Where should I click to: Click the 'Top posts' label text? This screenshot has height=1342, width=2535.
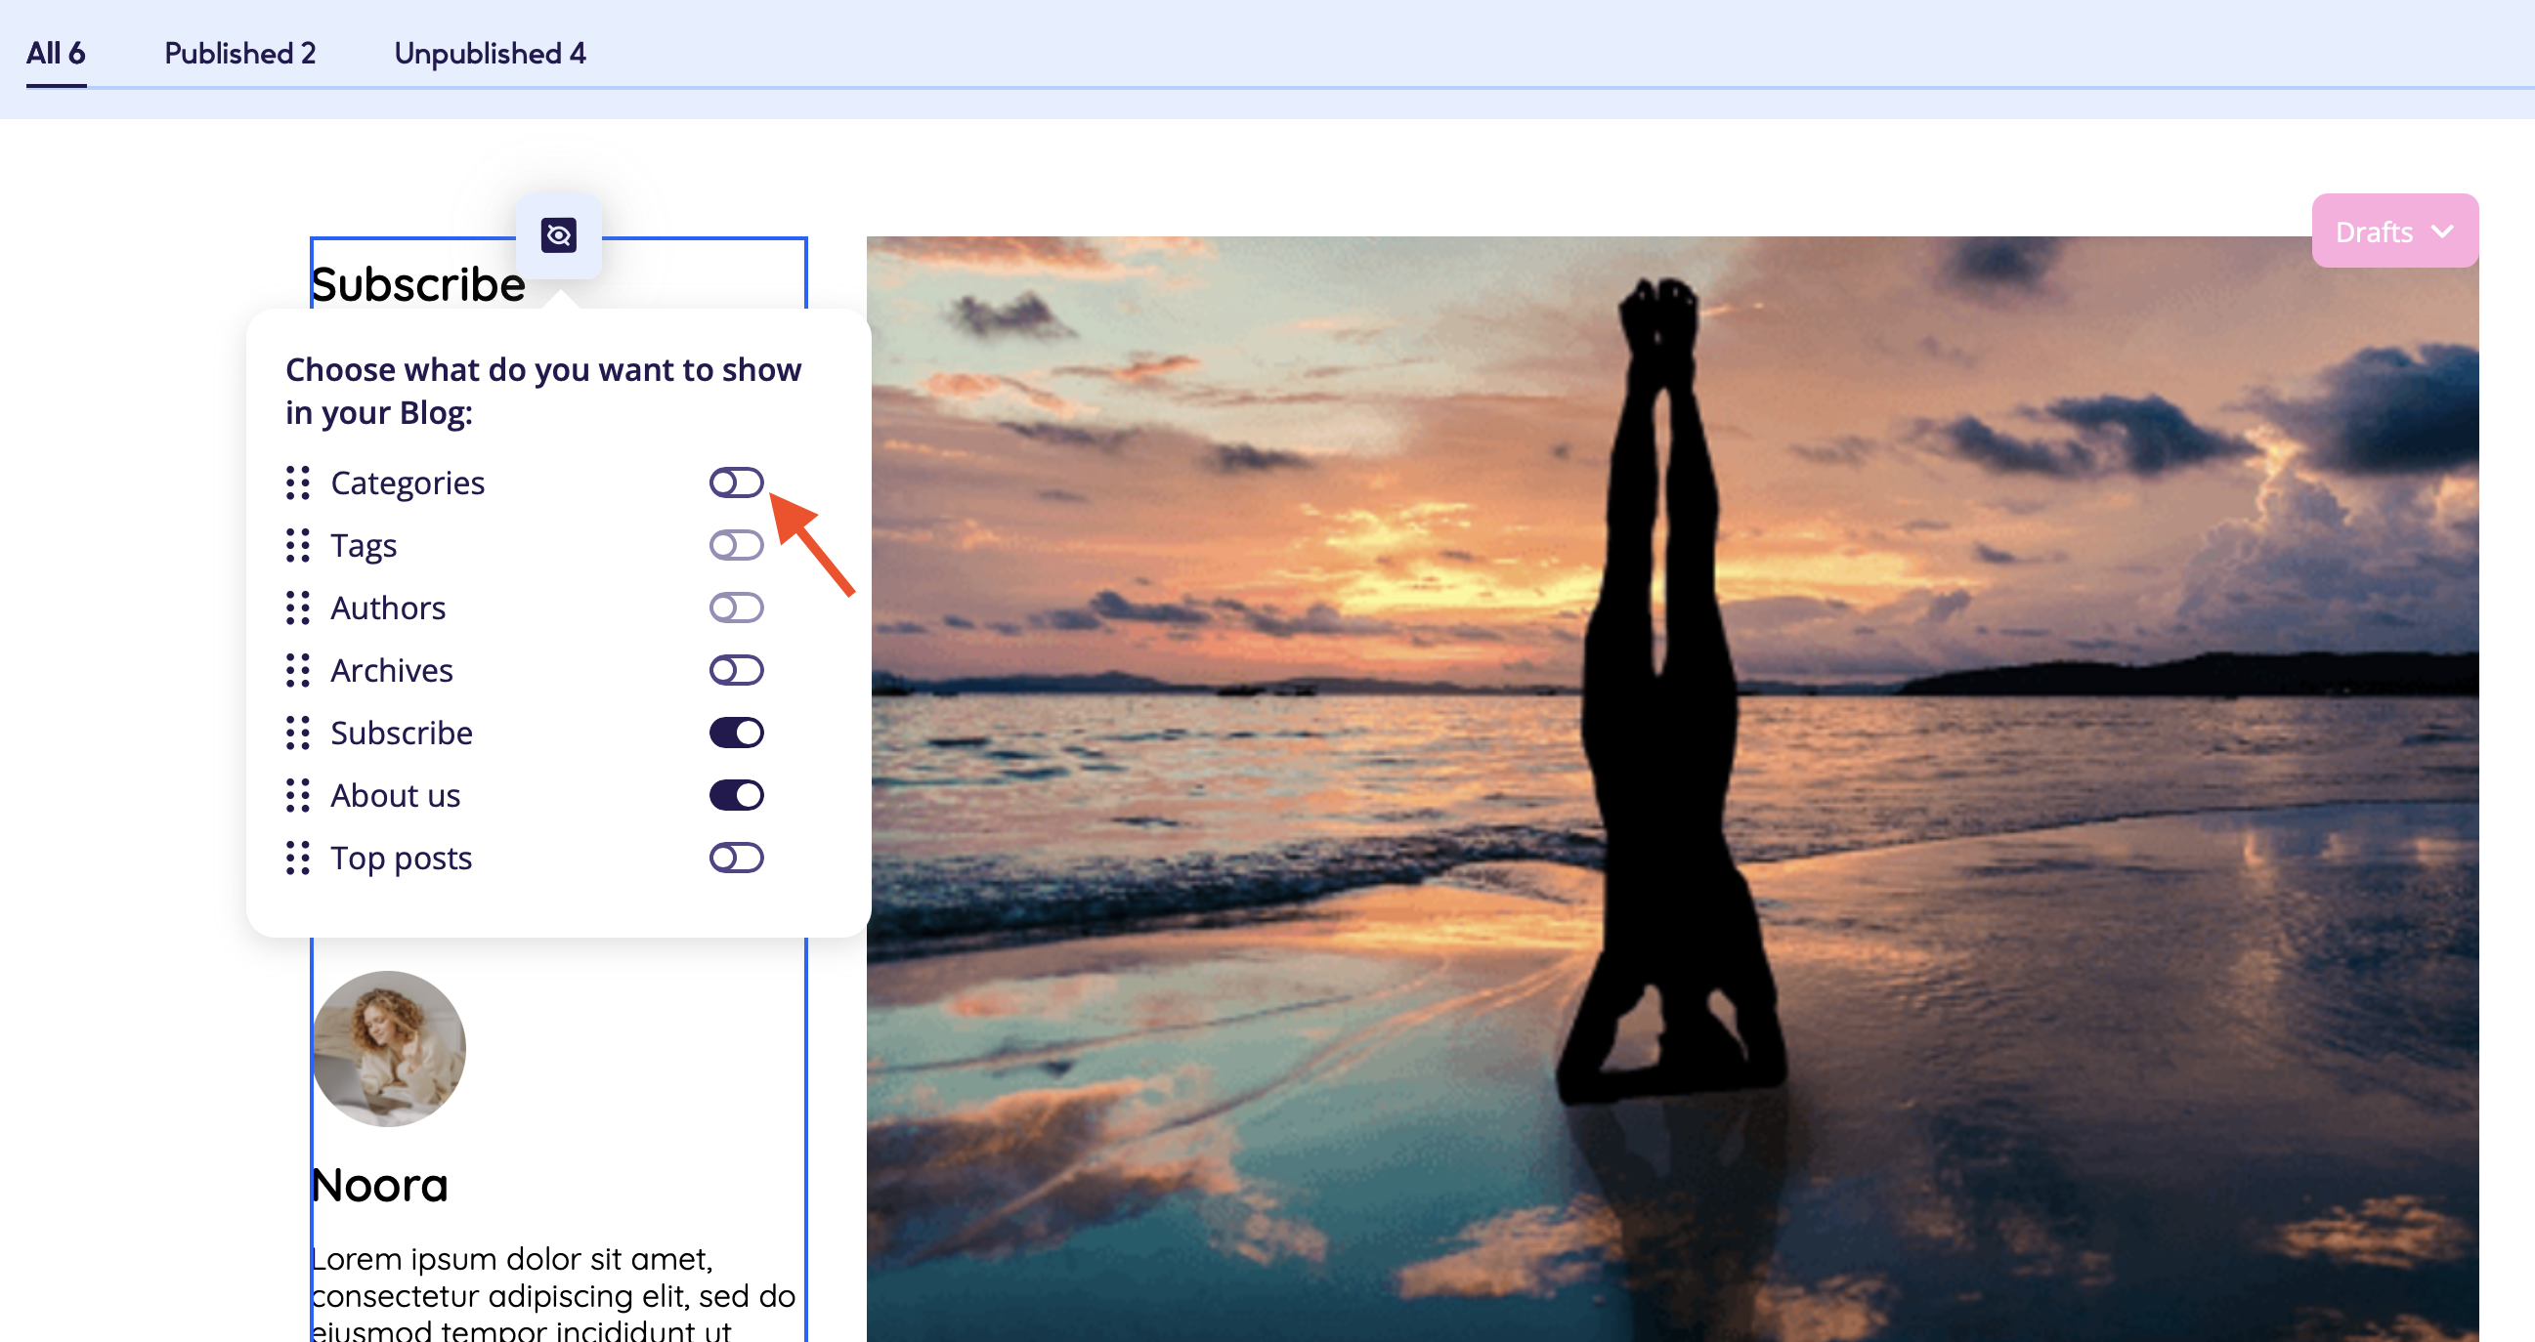pyautogui.click(x=402, y=859)
